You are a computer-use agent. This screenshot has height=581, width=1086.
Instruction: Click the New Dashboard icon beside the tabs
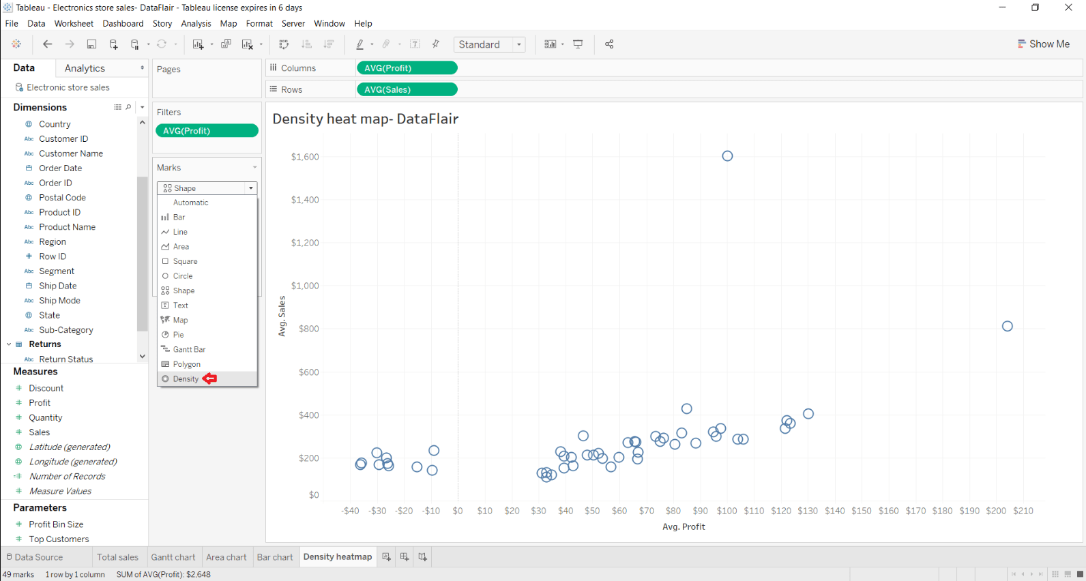[x=405, y=557]
